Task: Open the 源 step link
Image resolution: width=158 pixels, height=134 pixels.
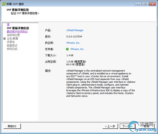Action: (8, 25)
